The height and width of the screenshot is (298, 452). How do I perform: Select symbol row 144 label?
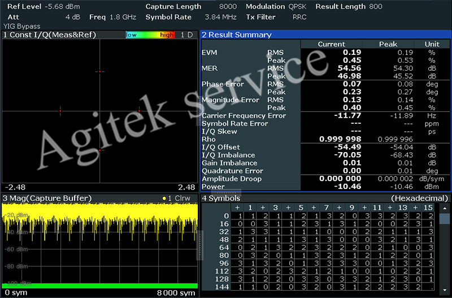222,287
